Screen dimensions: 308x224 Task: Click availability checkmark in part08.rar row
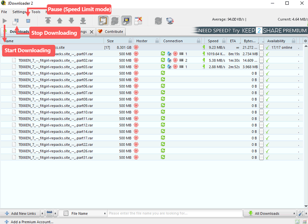point(267,100)
